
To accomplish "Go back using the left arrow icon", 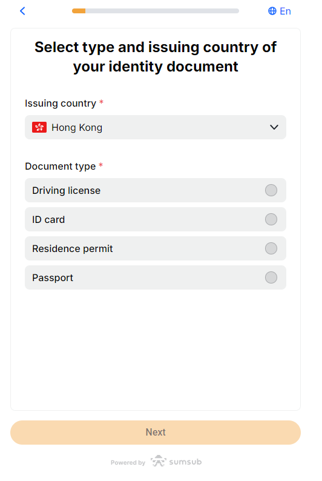I will click(x=22, y=11).
